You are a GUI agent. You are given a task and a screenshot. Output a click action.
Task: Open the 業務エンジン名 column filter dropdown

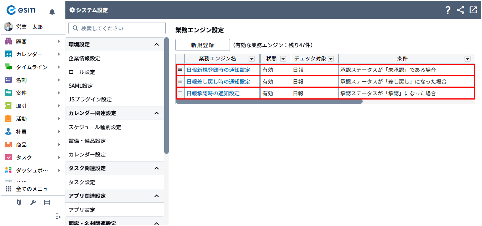(252, 59)
